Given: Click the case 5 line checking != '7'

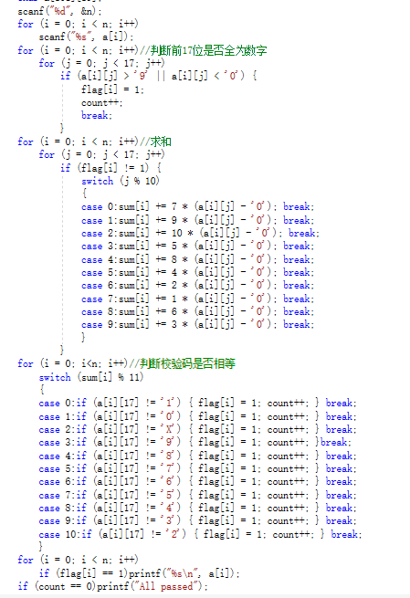Looking at the screenshot, I should [x=197, y=469].
